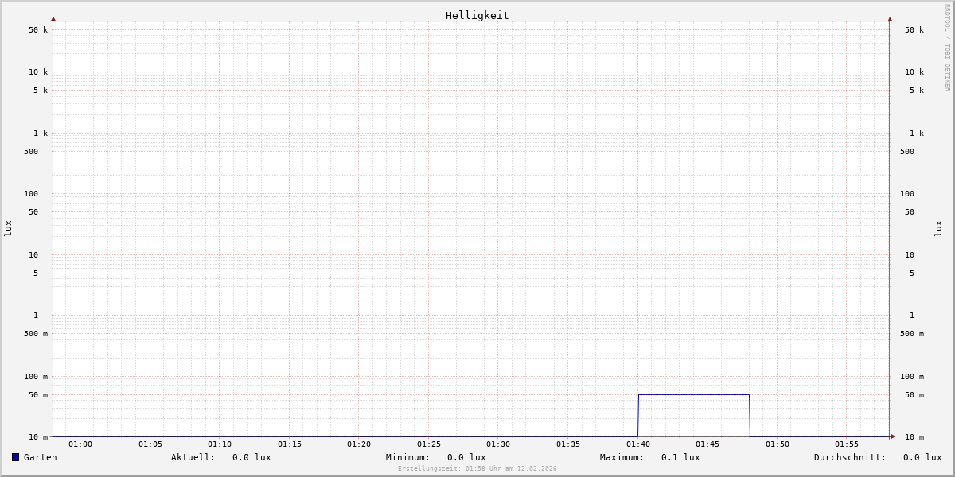Click the right axis 500 label

pos(907,152)
